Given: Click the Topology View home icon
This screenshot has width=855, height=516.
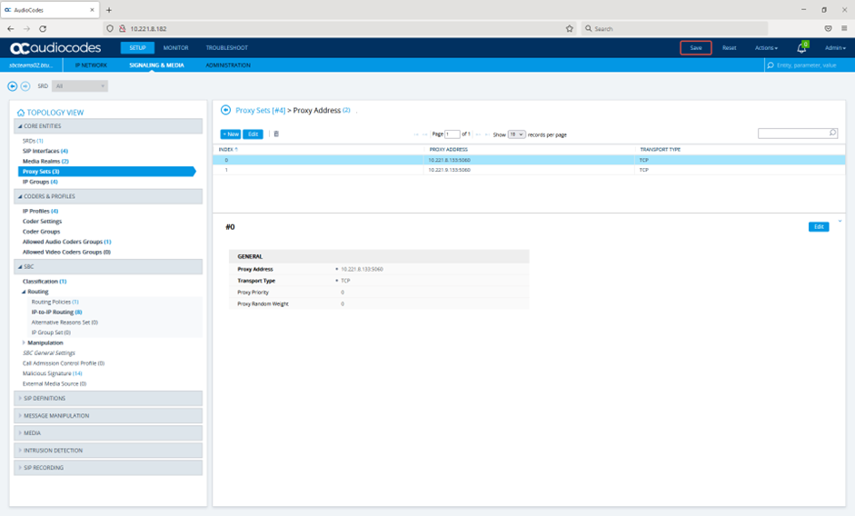Looking at the screenshot, I should tap(21, 113).
